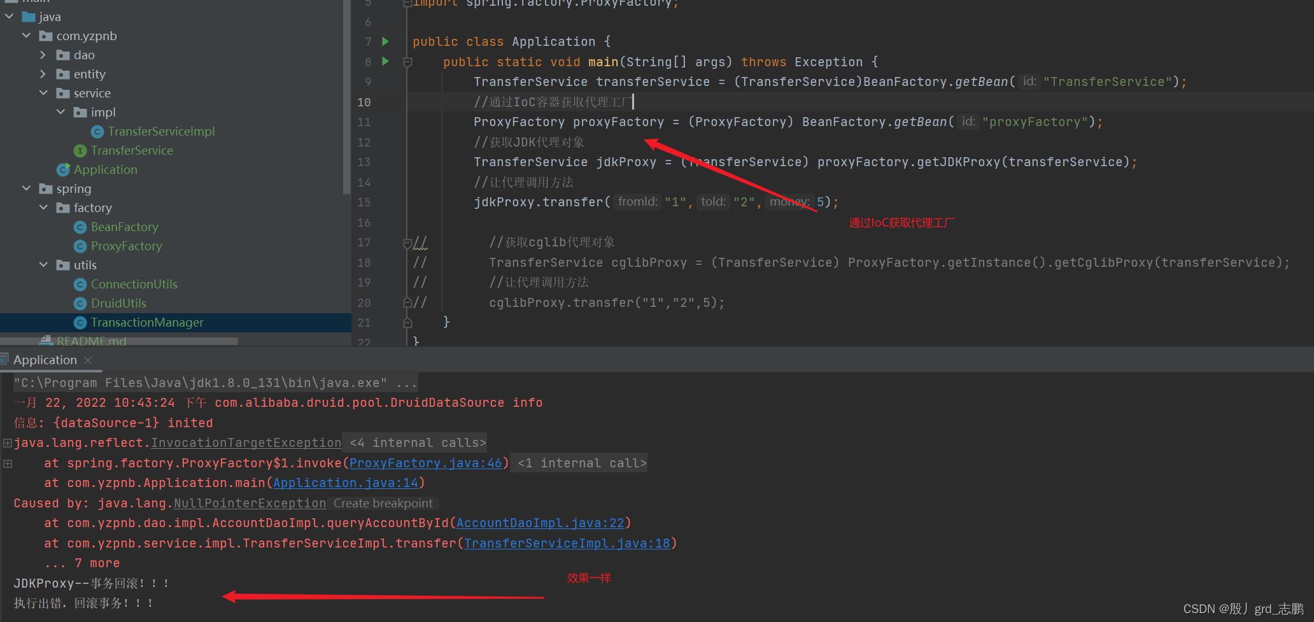Viewport: 1314px width, 622px height.
Task: Click Create breakpoint in console
Action: (x=383, y=503)
